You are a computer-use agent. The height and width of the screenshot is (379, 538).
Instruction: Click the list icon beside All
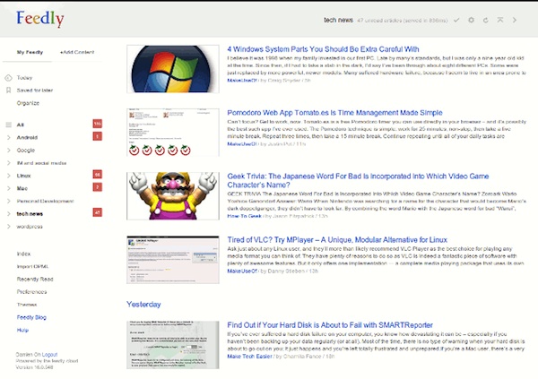point(9,125)
